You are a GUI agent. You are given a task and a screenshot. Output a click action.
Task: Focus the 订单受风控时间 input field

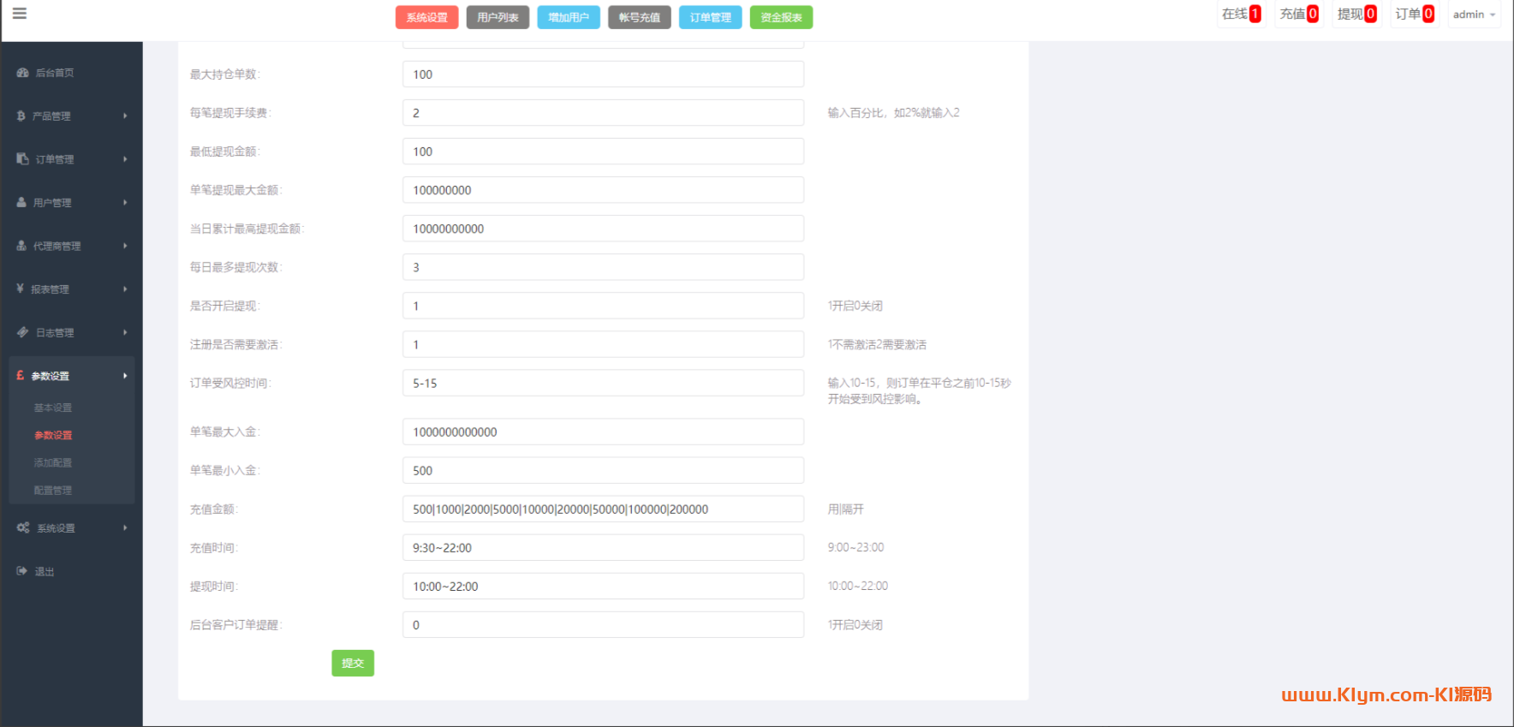(603, 383)
